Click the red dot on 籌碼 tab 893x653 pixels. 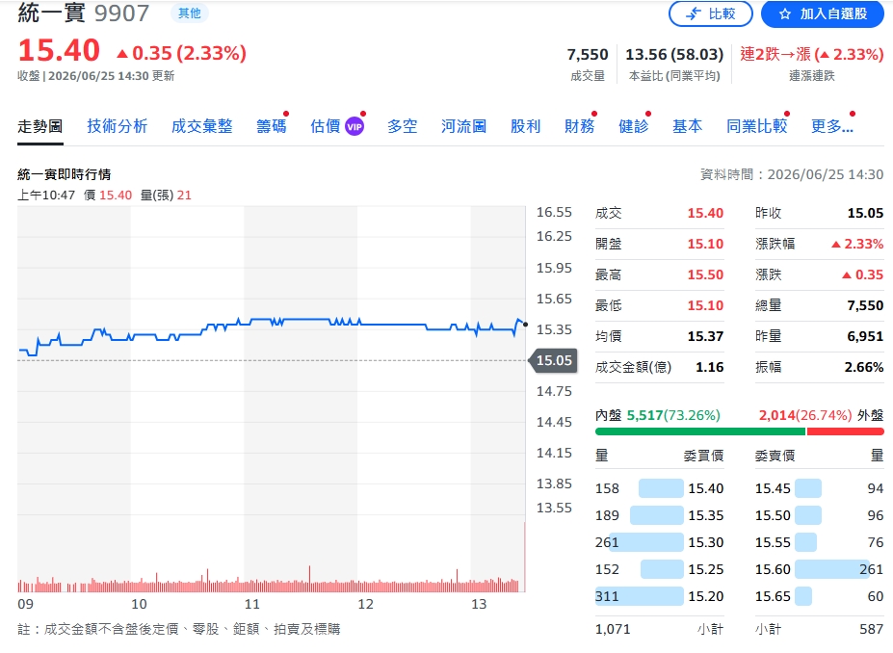pos(286,114)
